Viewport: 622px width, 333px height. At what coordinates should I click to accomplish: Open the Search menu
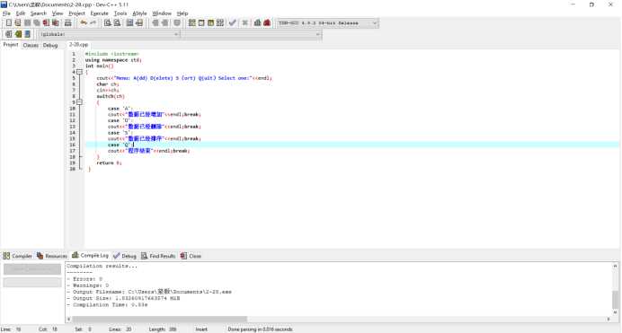(39, 13)
